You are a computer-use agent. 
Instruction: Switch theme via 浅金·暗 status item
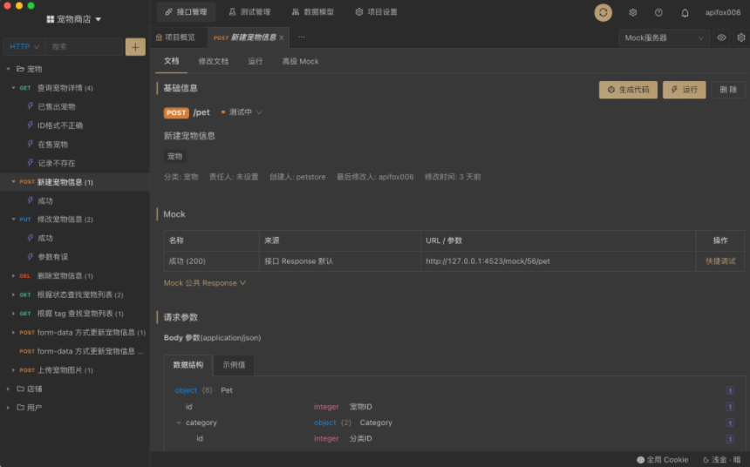pos(722,459)
